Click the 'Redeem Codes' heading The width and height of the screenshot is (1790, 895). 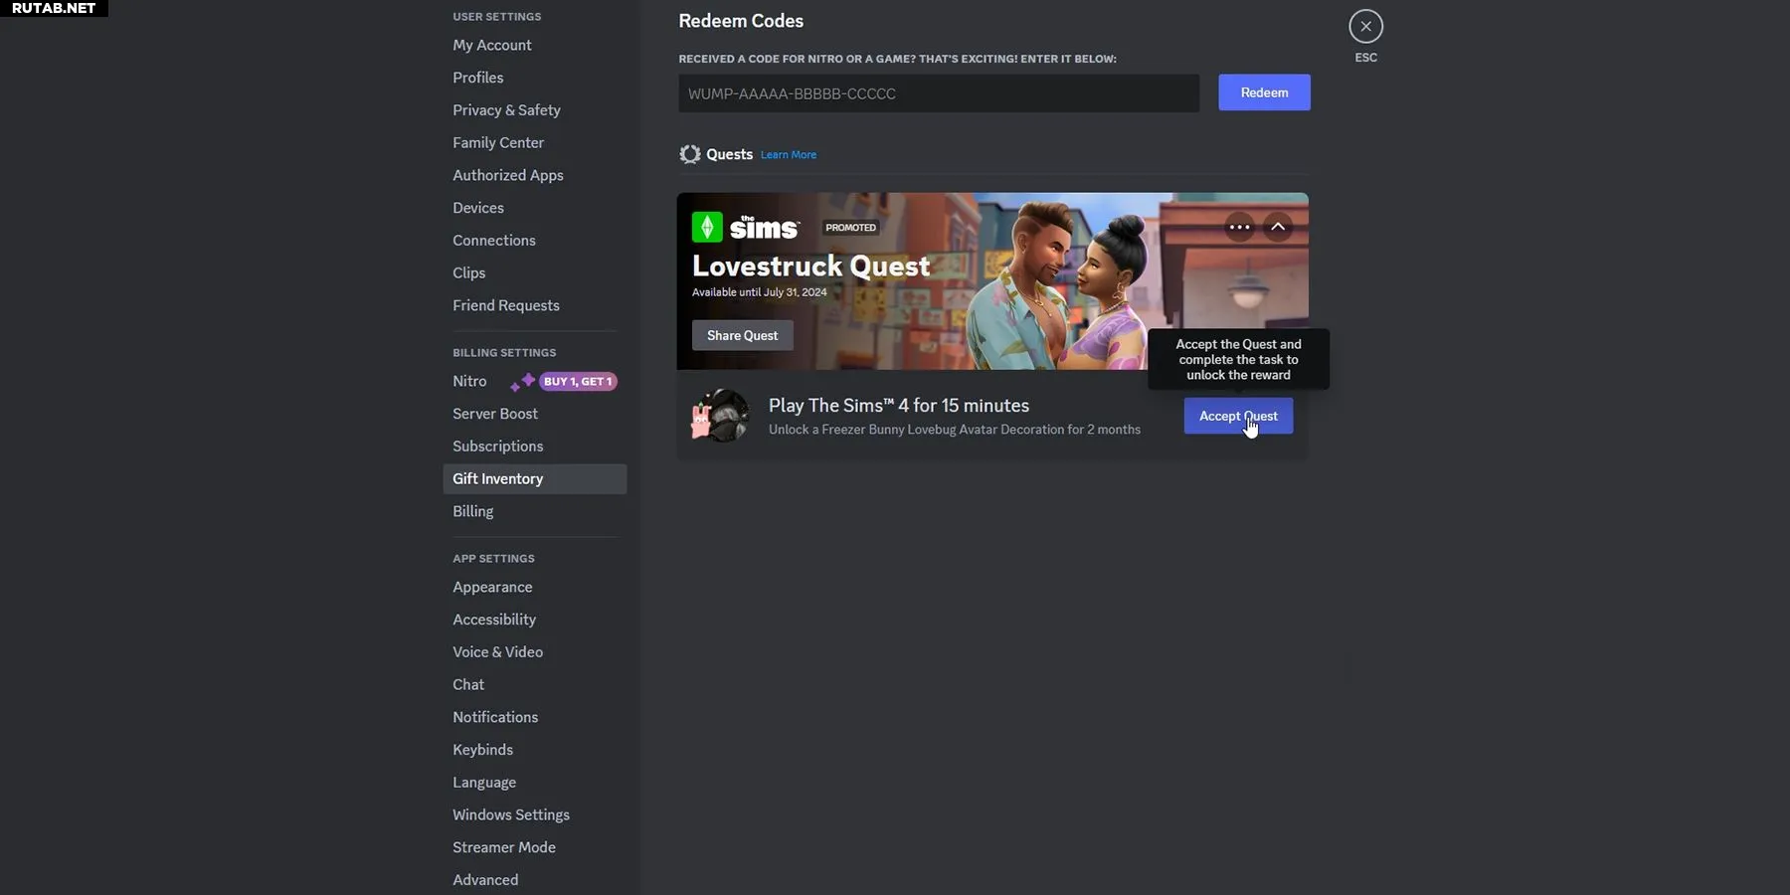coord(741,21)
